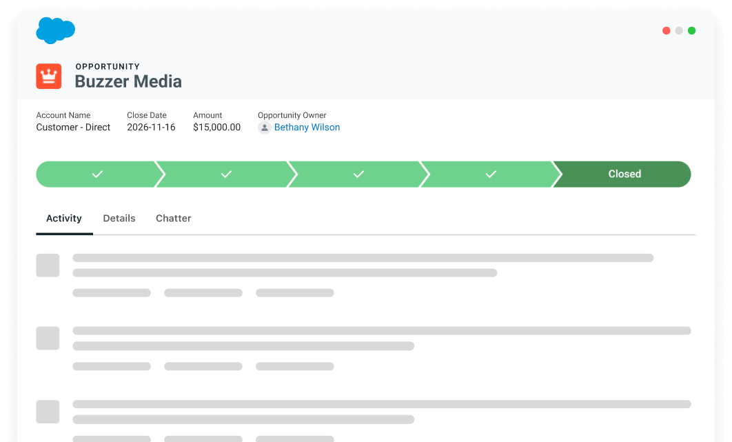Switch to the Activity tab
The height and width of the screenshot is (442, 732).
pos(64,218)
